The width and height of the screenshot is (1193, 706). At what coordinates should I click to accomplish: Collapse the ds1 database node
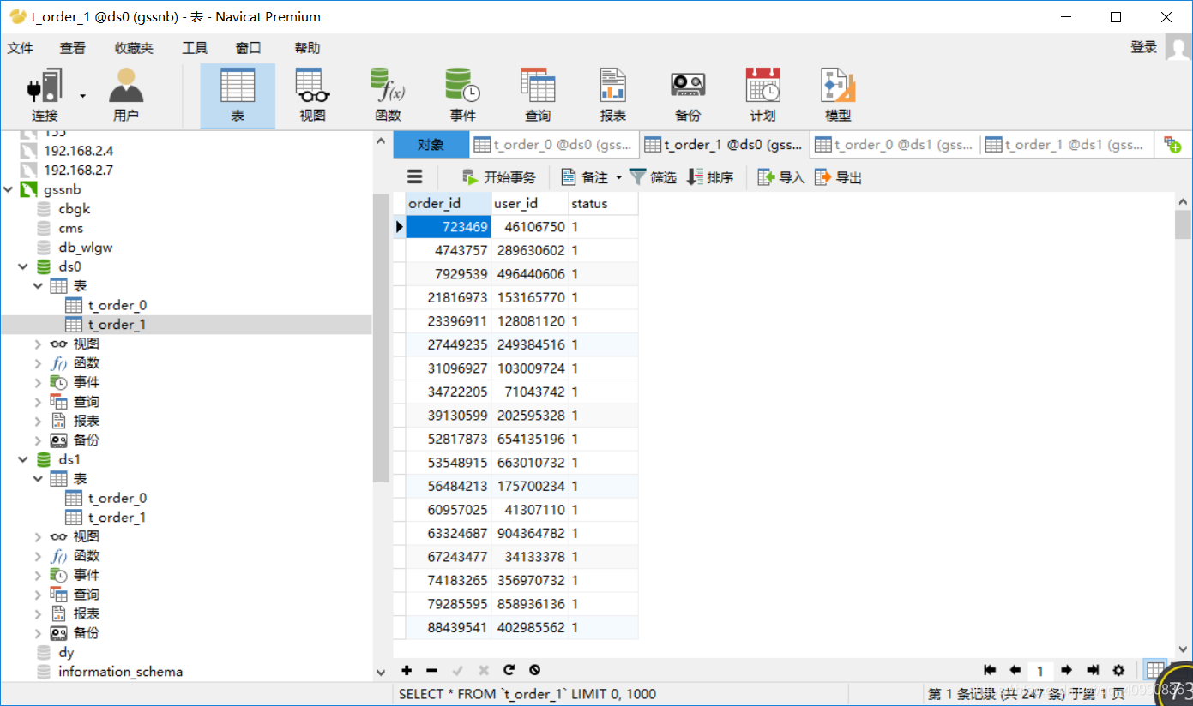[x=23, y=459]
